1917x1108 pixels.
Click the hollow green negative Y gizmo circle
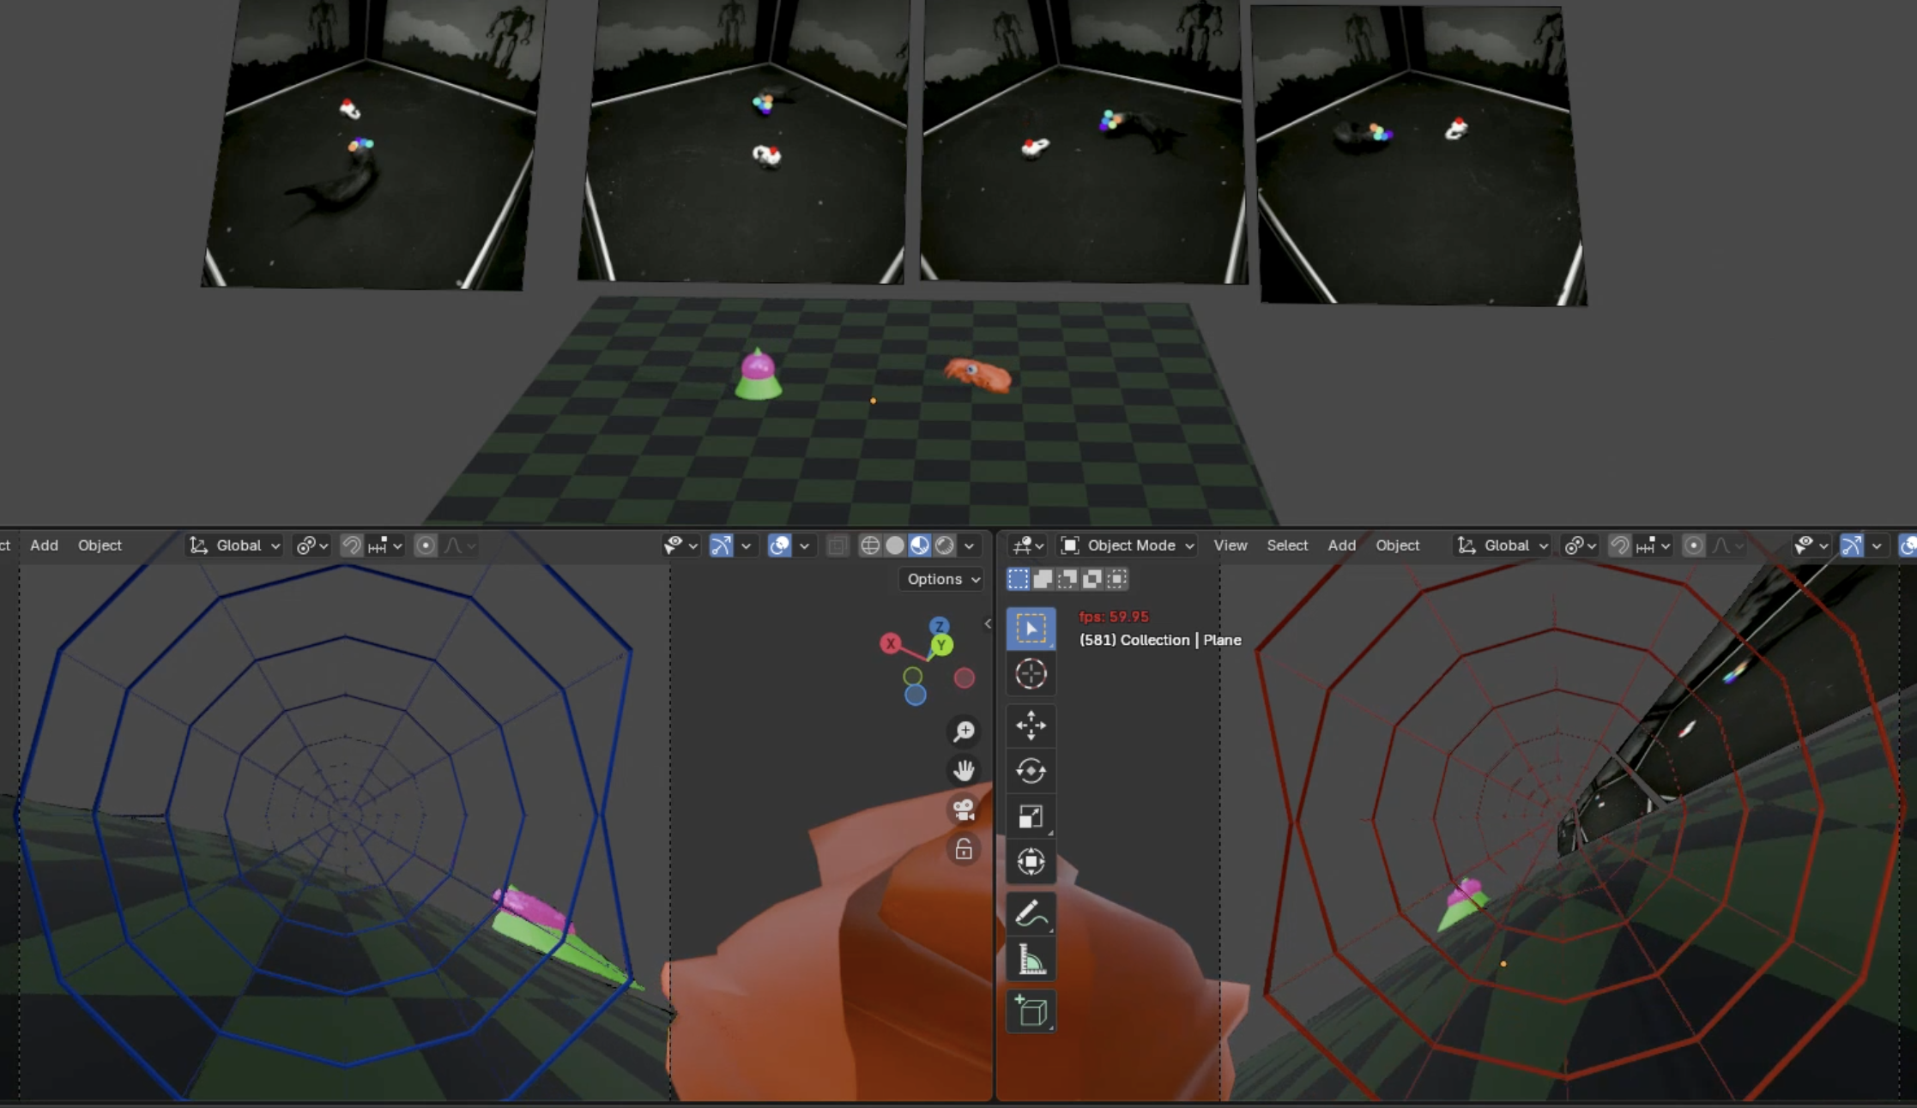pyautogui.click(x=913, y=677)
